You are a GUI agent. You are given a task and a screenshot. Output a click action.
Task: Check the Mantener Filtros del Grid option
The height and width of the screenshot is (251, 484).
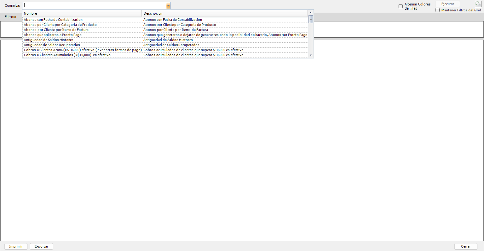(438, 10)
